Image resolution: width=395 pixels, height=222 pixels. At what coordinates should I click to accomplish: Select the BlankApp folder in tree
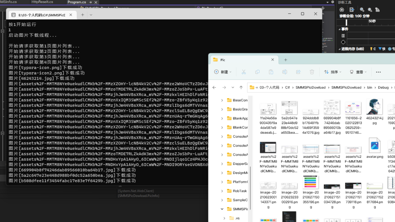[x=237, y=118]
